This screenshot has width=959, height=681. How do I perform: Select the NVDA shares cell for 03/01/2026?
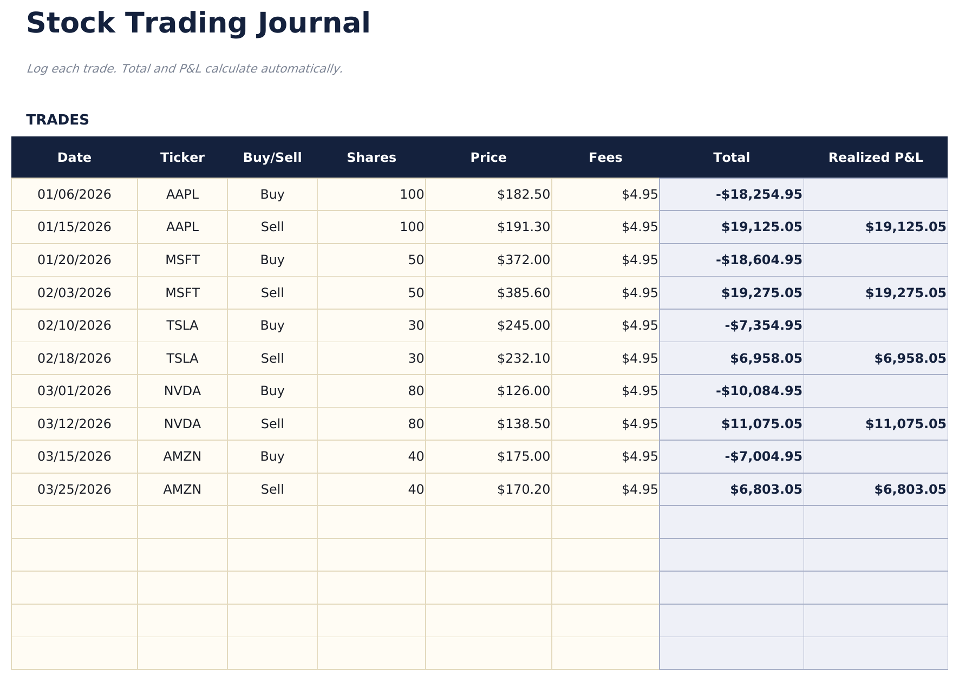371,391
